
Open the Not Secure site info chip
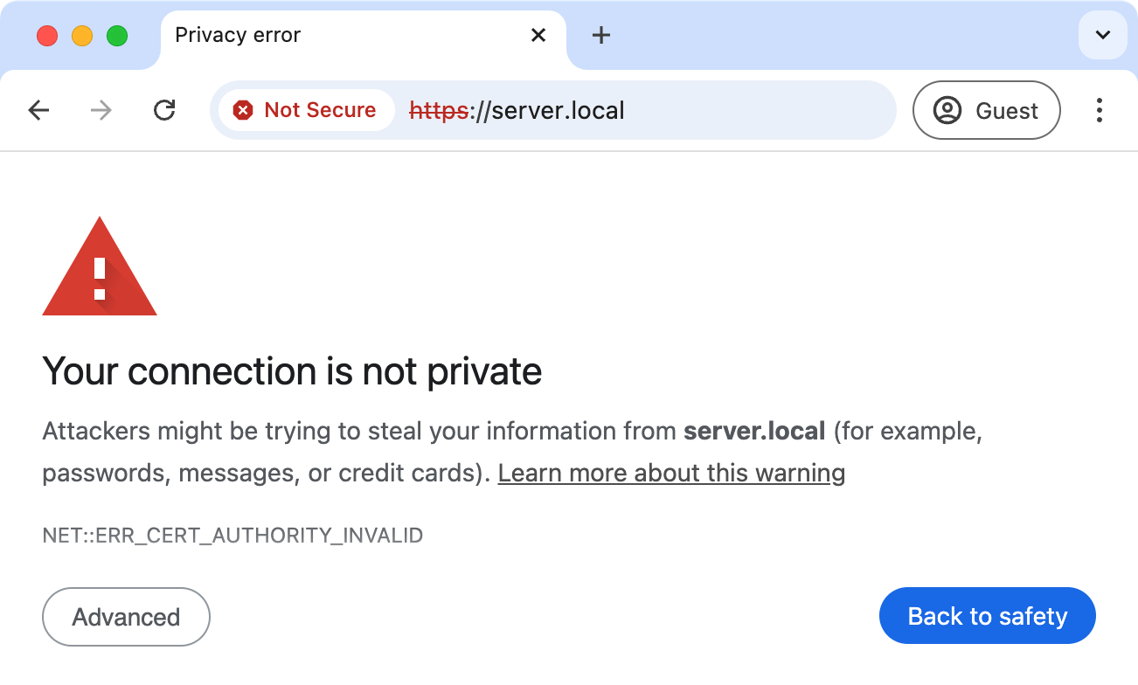tap(305, 110)
